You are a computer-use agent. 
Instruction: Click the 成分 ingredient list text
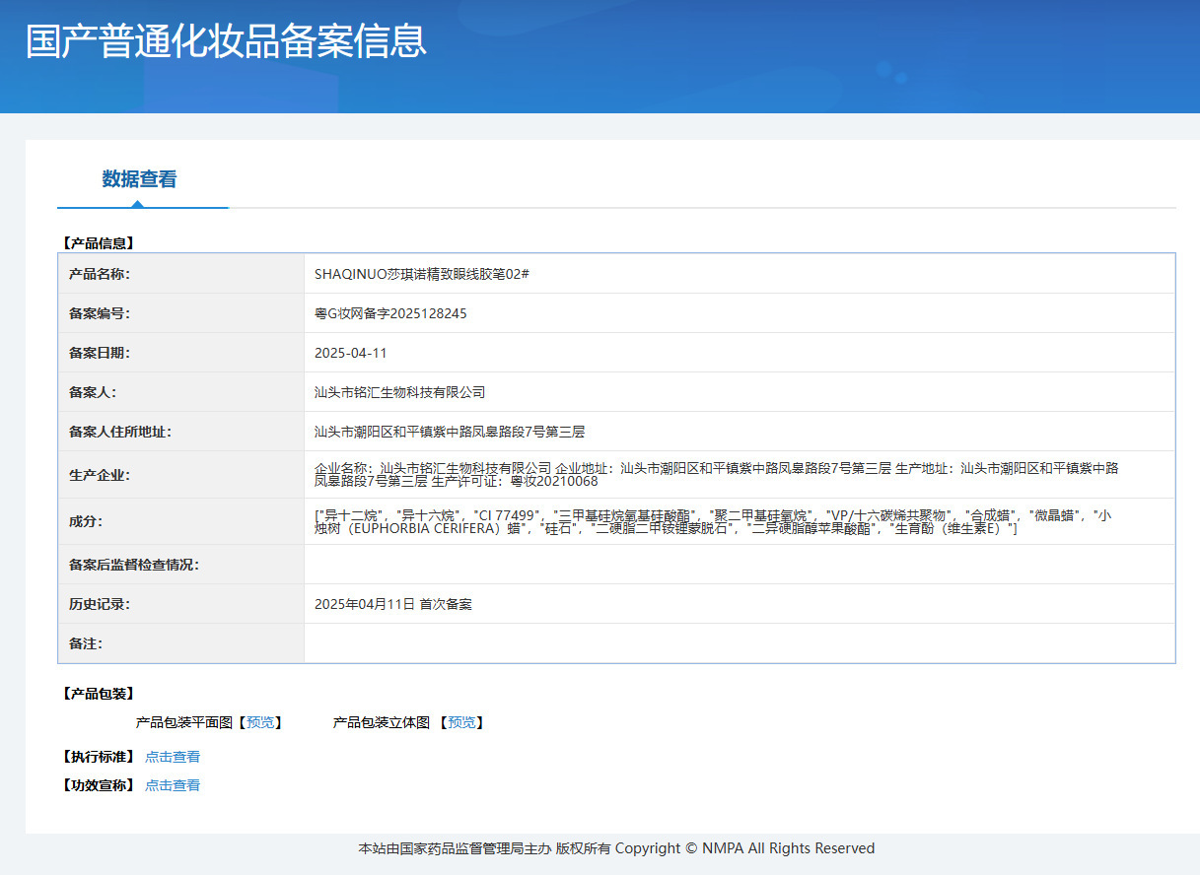click(x=713, y=521)
